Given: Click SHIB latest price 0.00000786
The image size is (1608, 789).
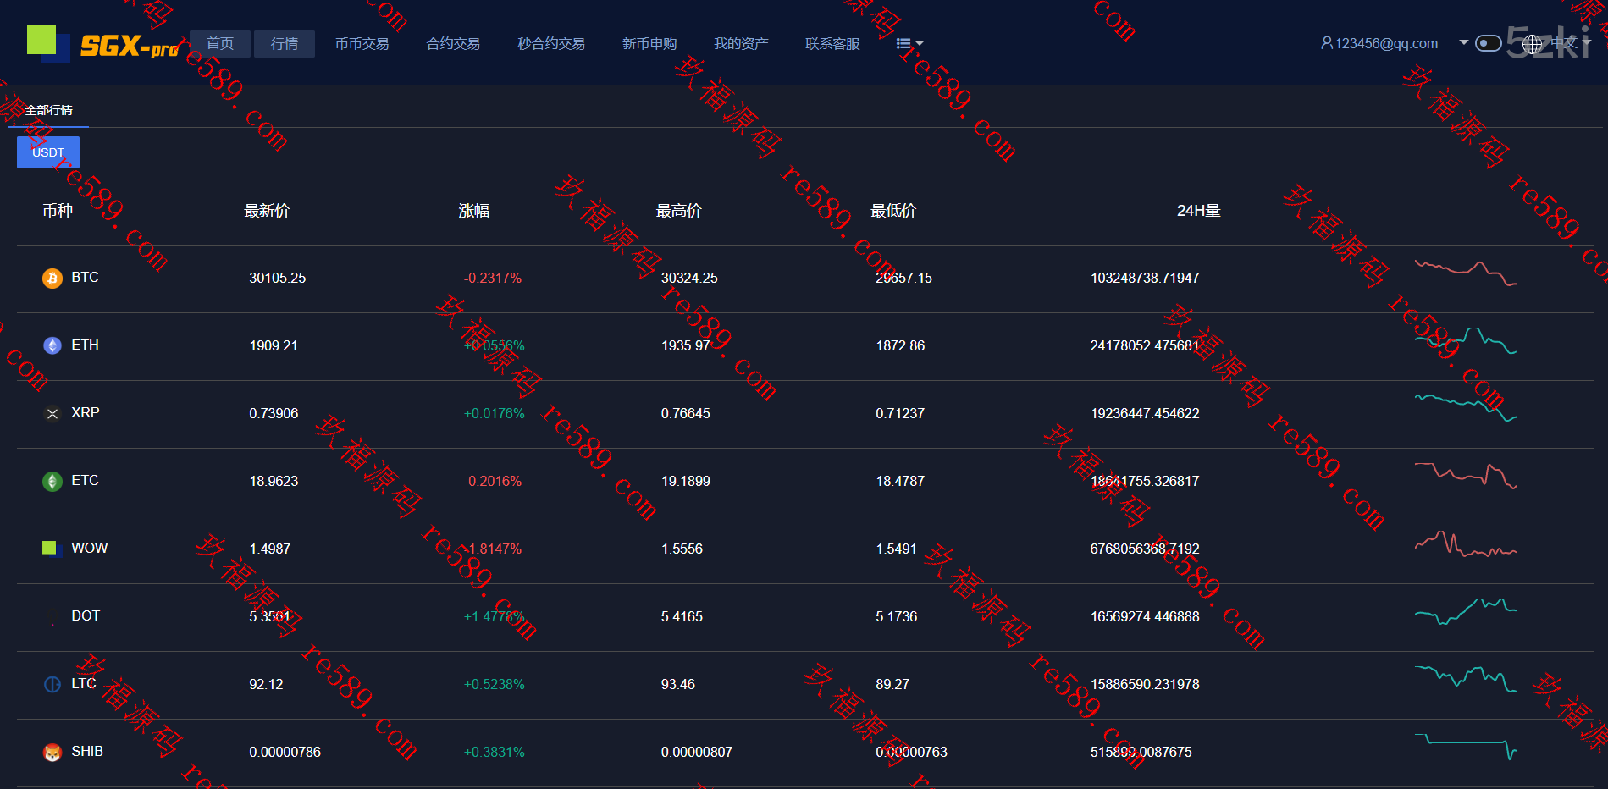Looking at the screenshot, I should 285,753.
